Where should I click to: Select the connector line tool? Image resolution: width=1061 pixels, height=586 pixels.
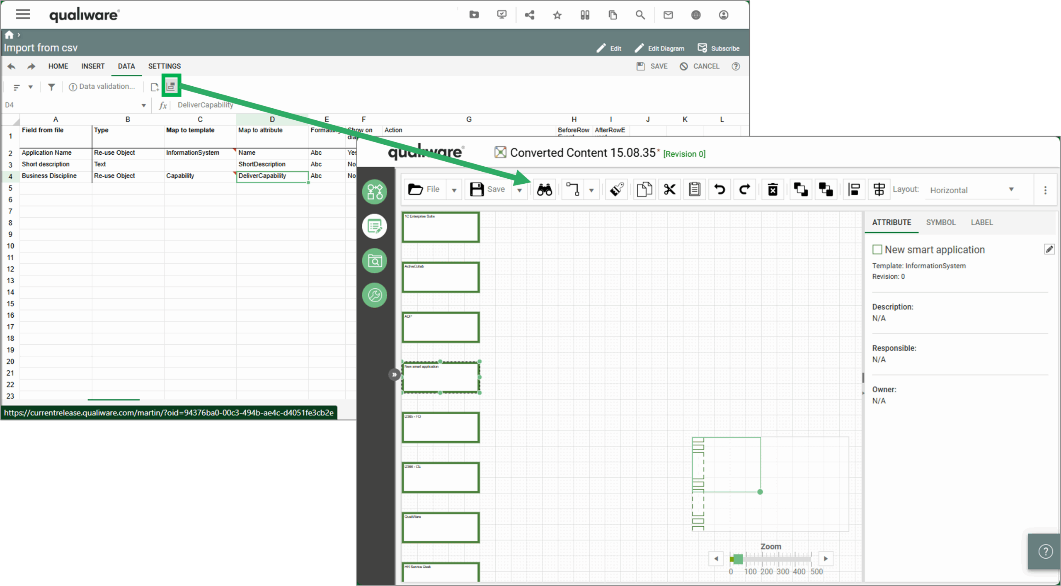coord(573,190)
